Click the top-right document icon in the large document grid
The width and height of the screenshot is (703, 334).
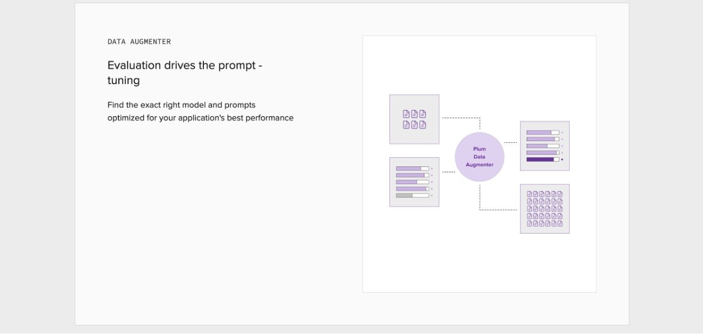pyautogui.click(x=560, y=194)
